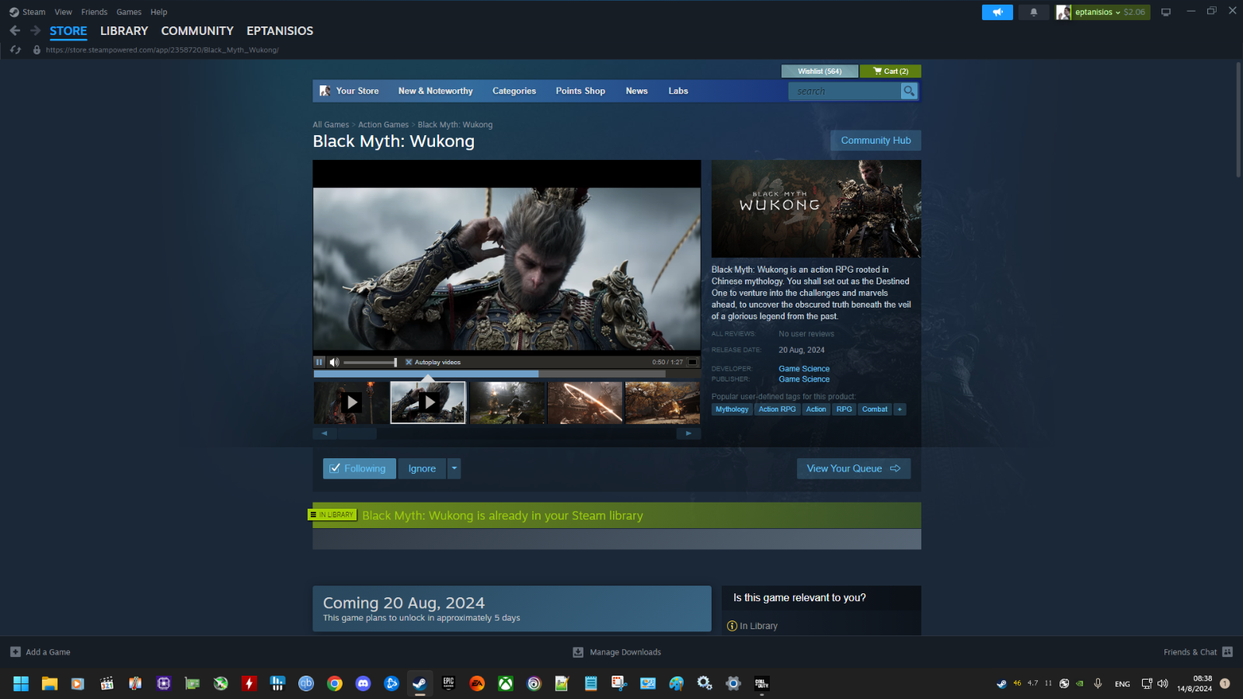The image size is (1243, 699).
Task: Go forward with the forward arrow
Action: pos(35,30)
